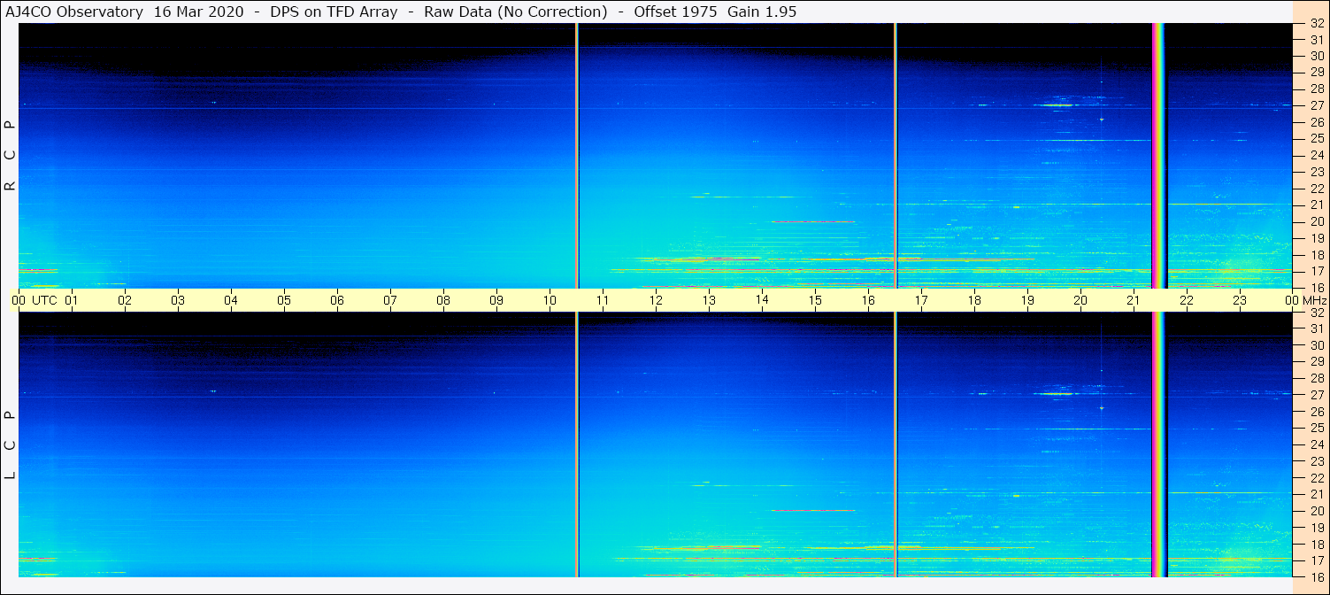This screenshot has height=595, width=1330.
Task: Click the wide rainbow calibration band in RCP panel
Action: tap(1158, 155)
